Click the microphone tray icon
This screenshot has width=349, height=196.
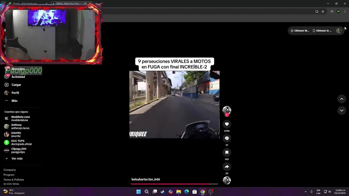(311, 192)
